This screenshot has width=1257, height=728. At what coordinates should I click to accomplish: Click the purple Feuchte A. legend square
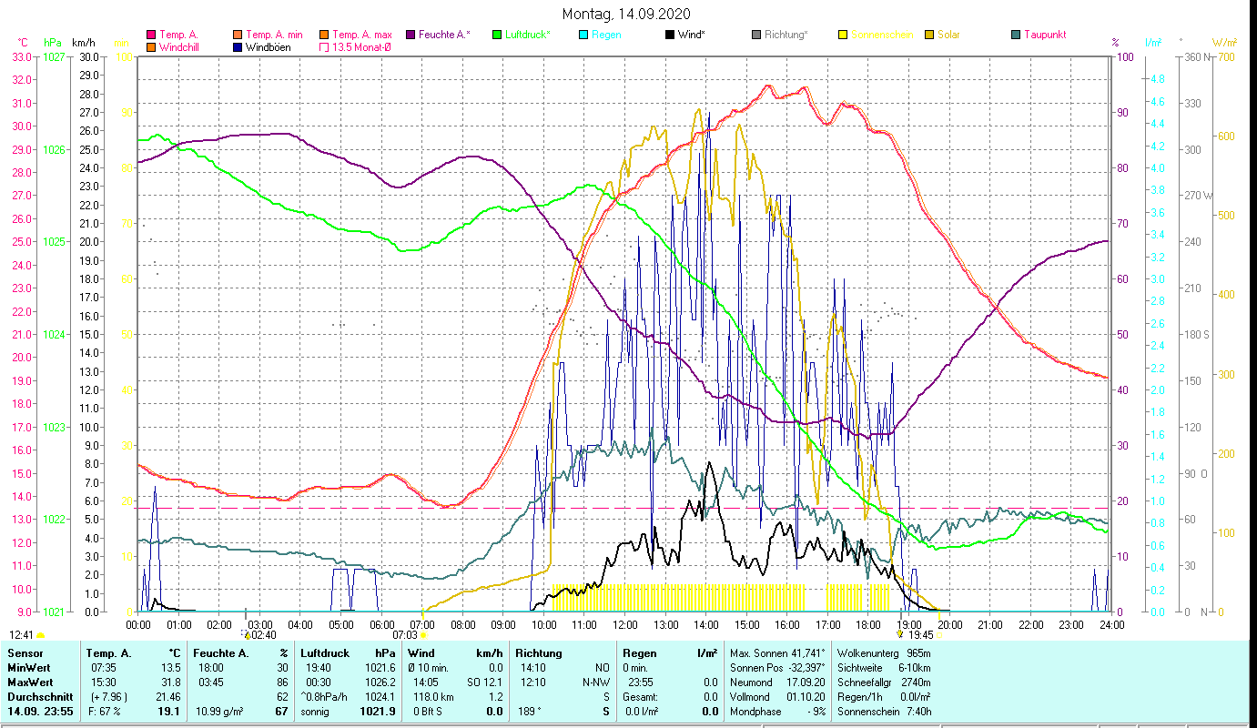coord(411,35)
